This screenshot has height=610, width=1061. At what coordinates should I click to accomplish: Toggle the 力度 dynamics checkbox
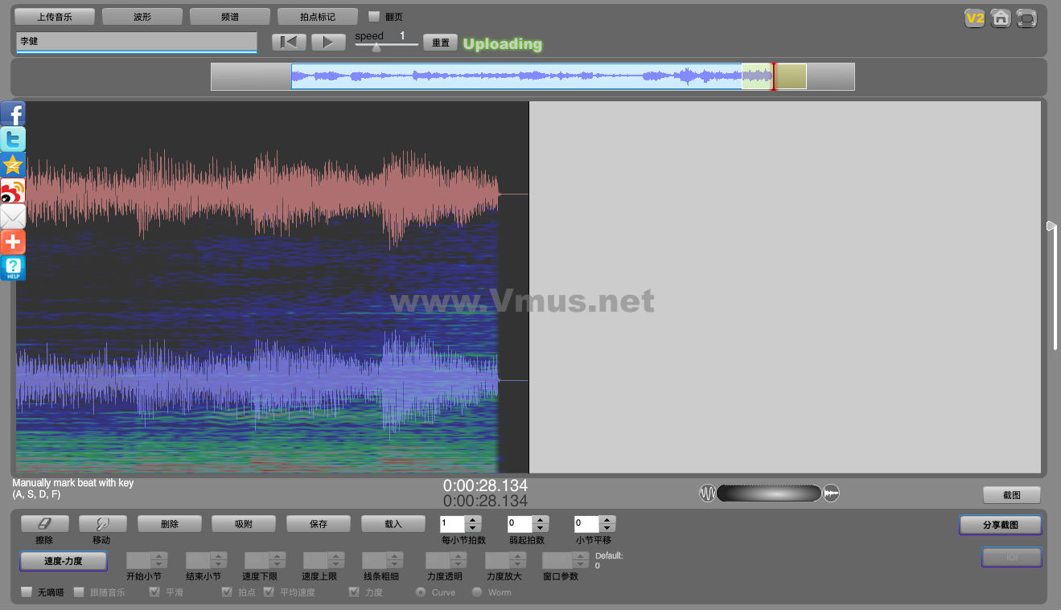(x=354, y=592)
